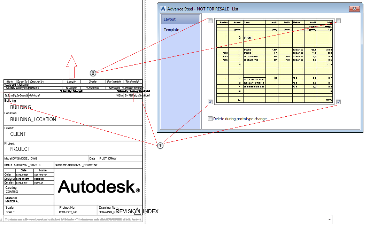This screenshot has width=370, height=225.
Task: Select the Total weight column header
Action: [x=133, y=82]
